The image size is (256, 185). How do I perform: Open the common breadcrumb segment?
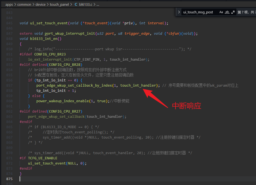pyautogui.click(x=24, y=5)
